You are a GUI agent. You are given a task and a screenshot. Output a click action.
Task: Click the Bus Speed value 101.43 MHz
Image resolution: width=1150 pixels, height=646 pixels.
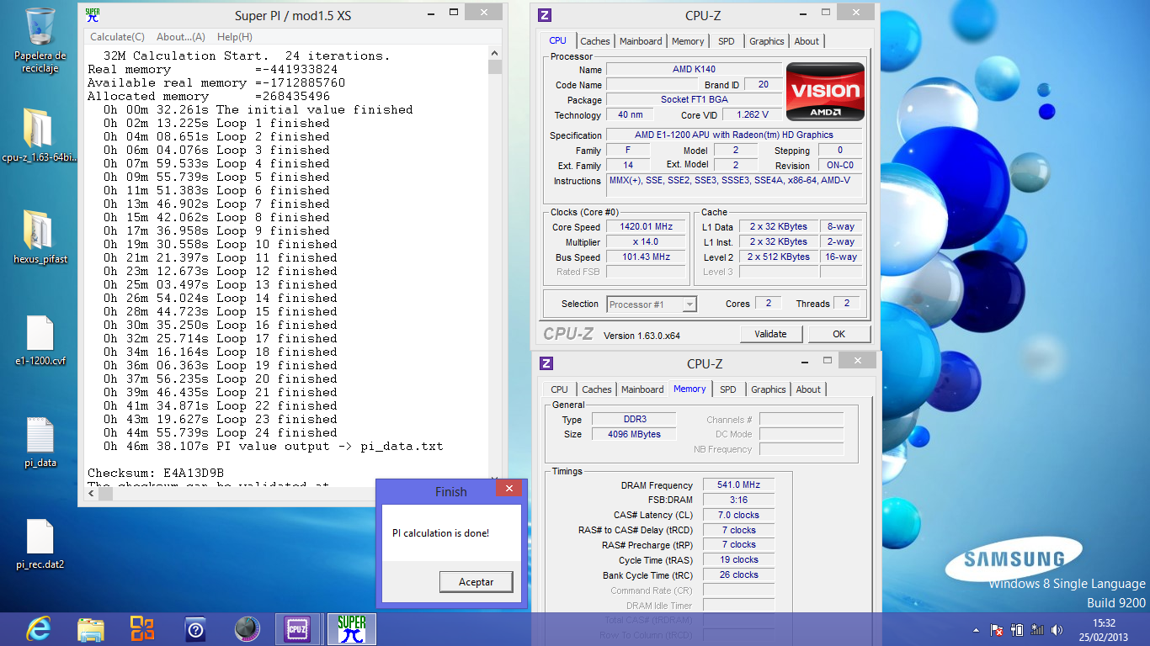[x=647, y=257]
